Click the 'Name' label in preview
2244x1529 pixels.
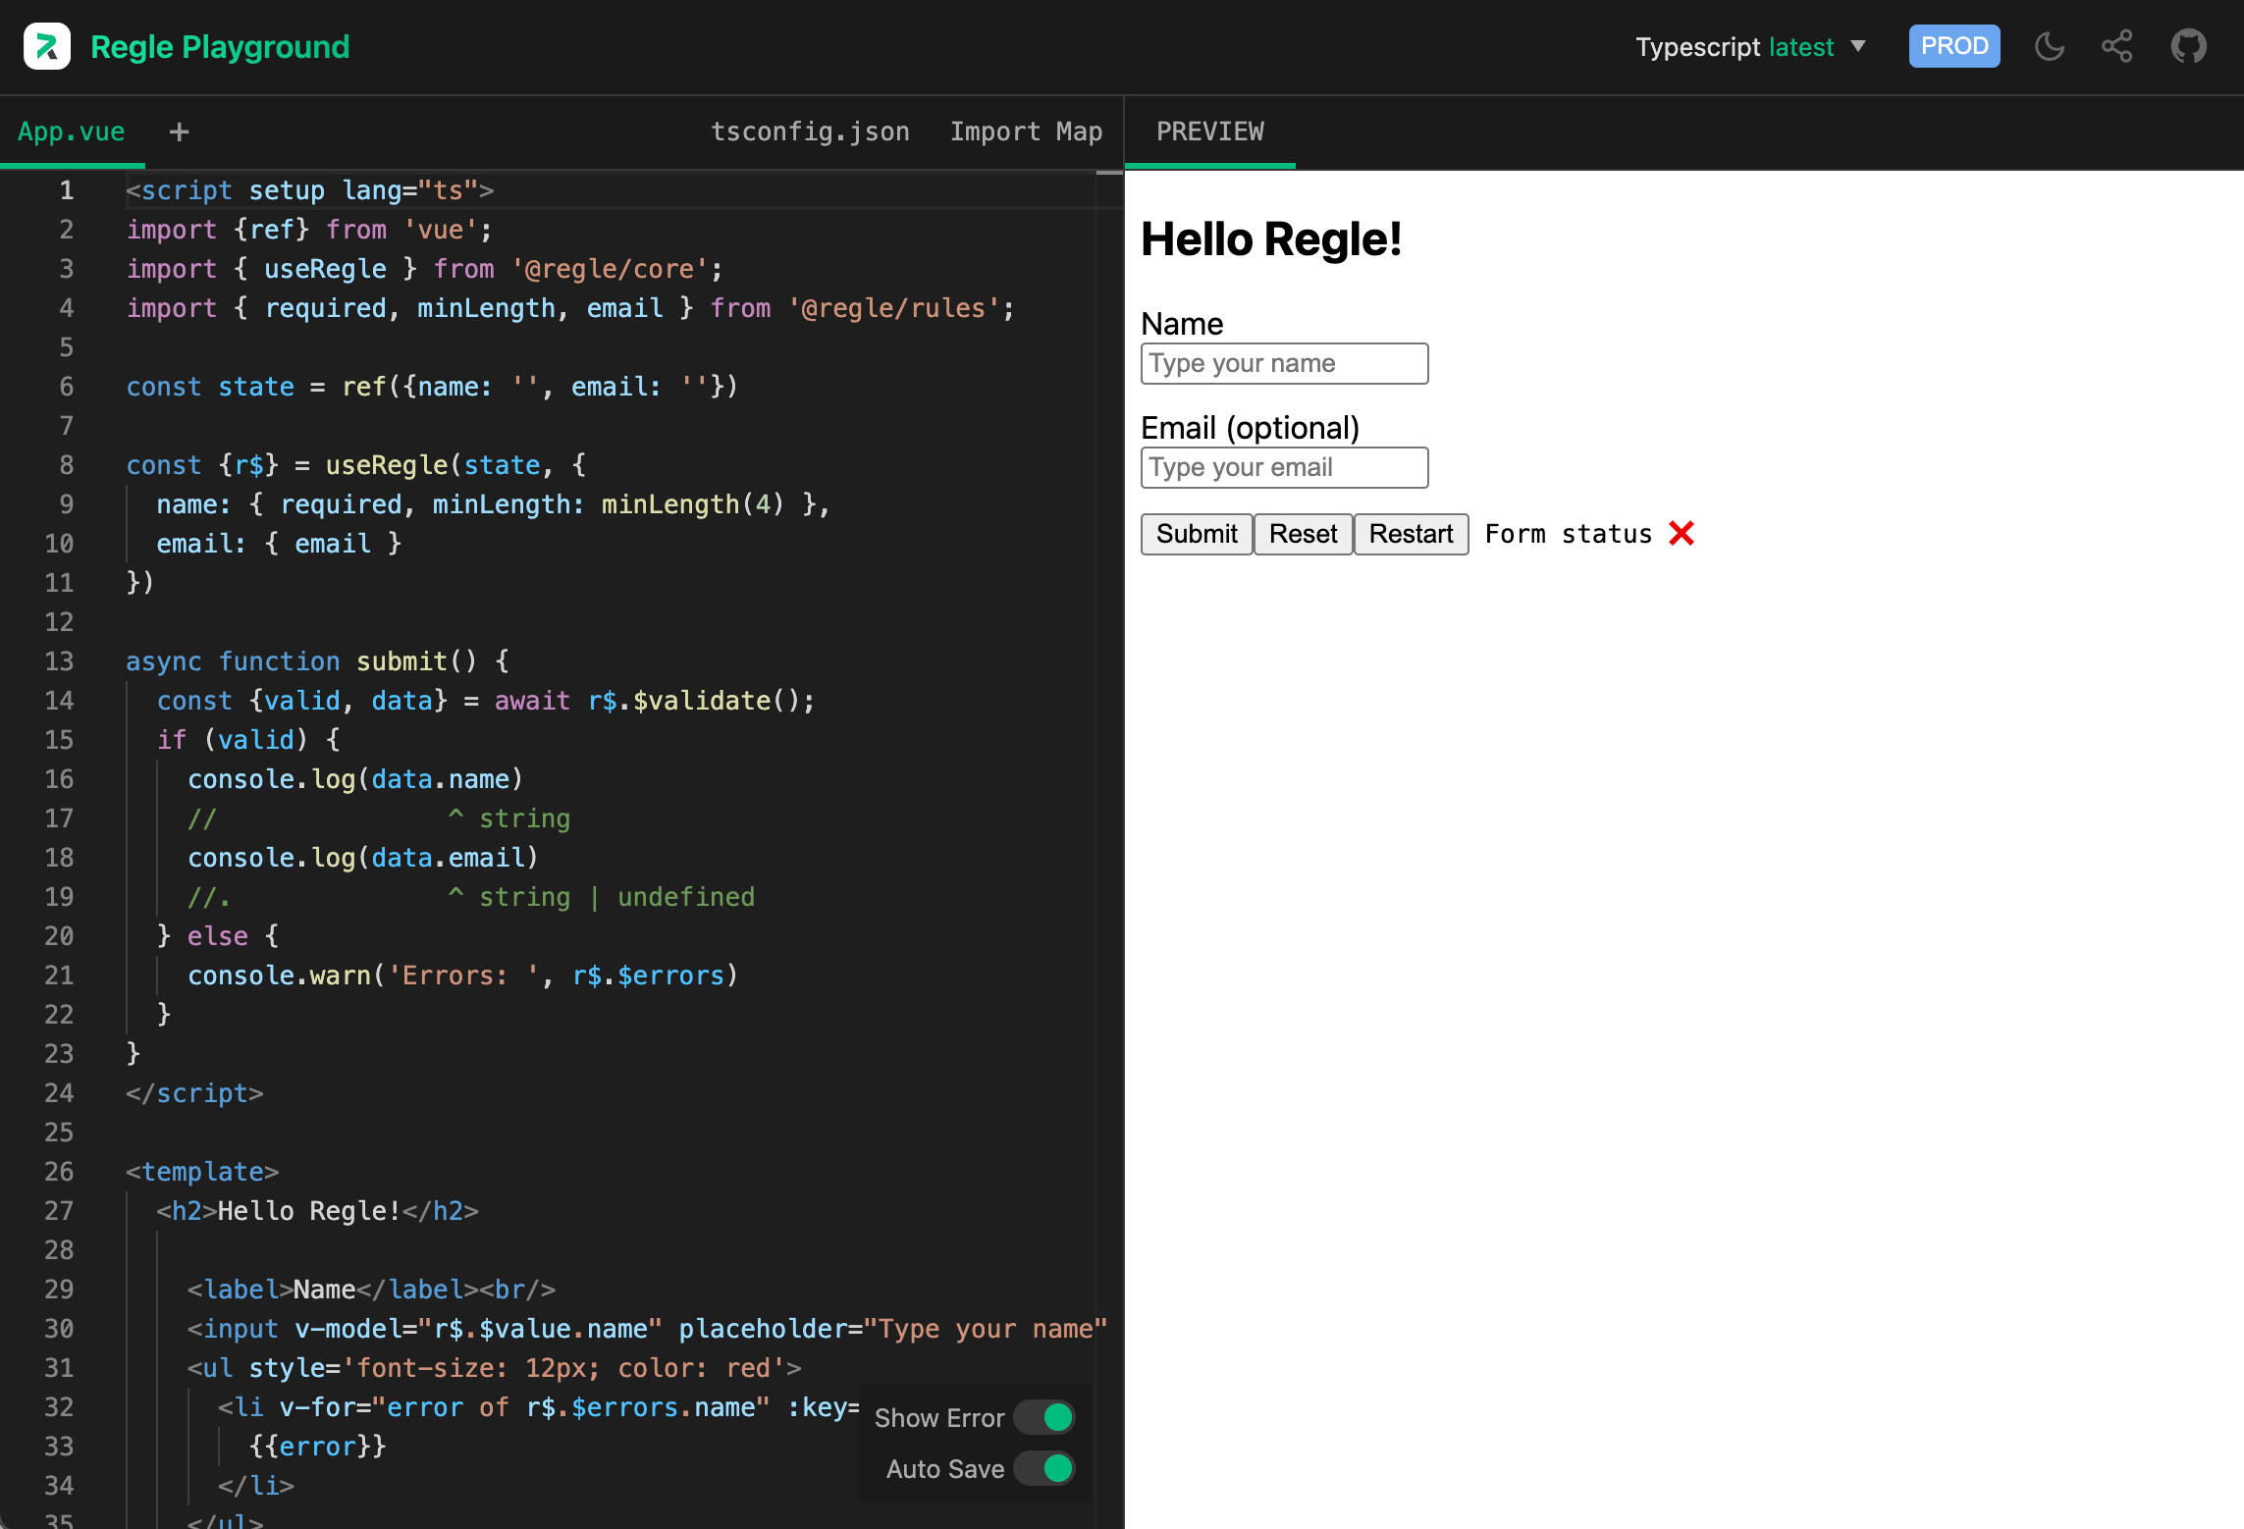[1182, 324]
